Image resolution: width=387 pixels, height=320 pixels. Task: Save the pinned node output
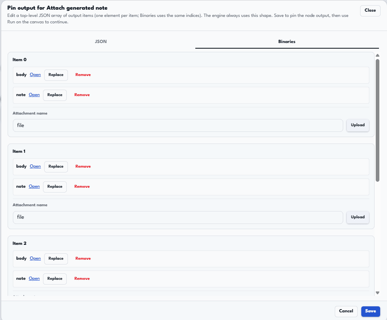click(370, 311)
